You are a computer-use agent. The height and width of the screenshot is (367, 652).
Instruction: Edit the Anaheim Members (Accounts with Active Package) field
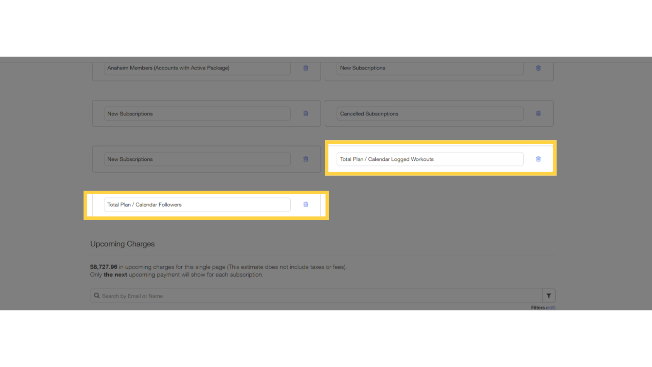[197, 68]
